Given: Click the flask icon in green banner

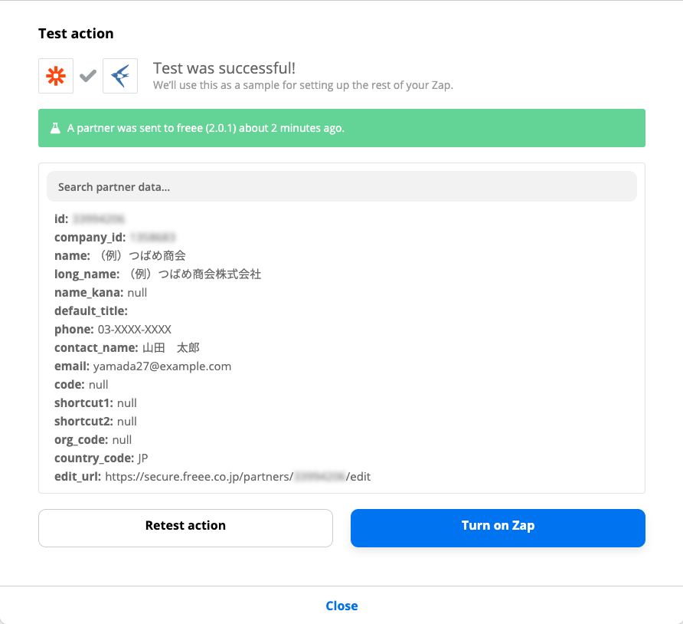Looking at the screenshot, I should [55, 128].
